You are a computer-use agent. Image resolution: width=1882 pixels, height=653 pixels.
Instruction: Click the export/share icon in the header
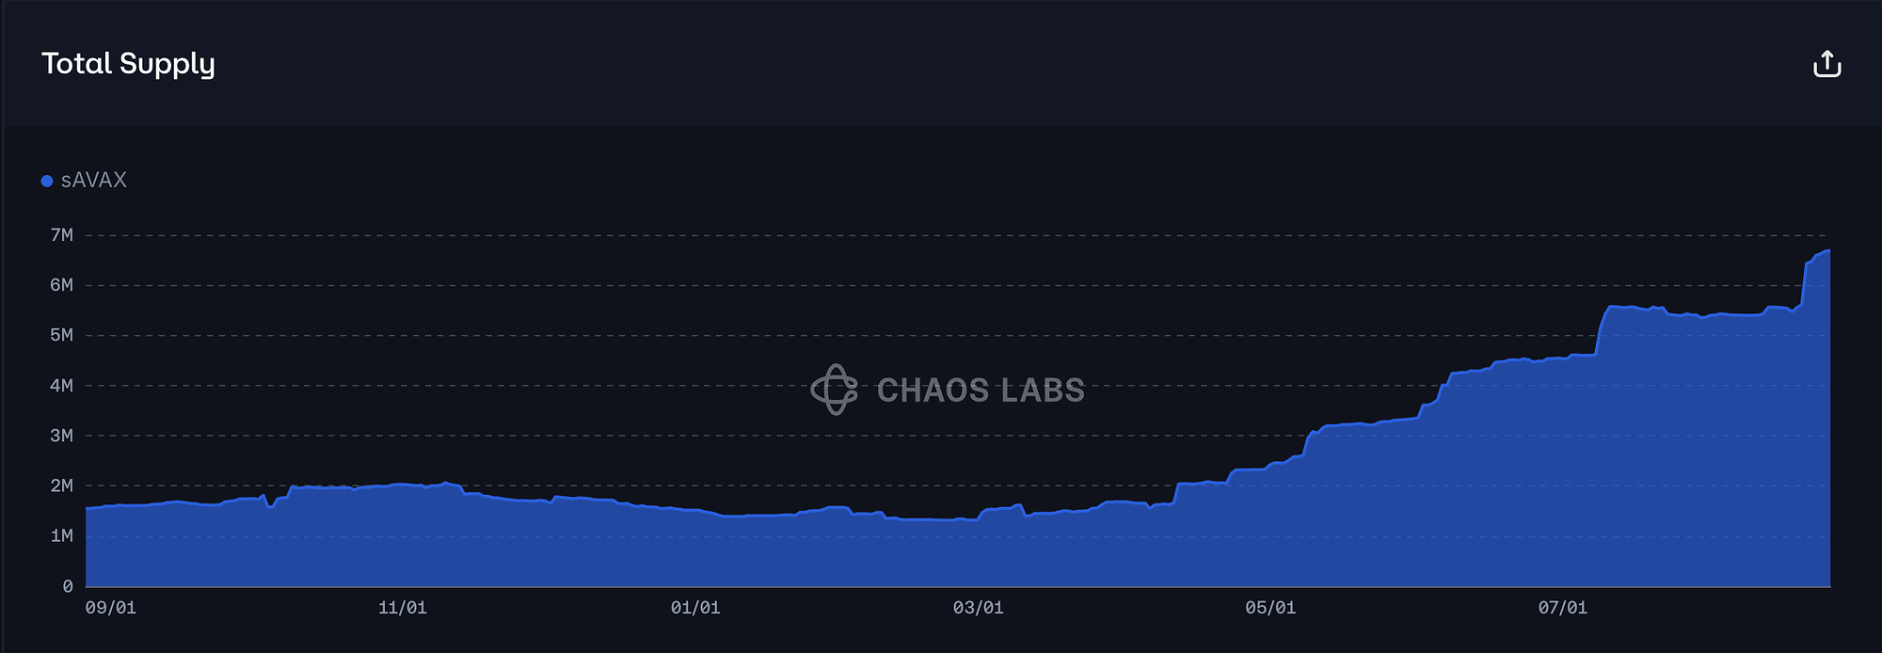1826,64
